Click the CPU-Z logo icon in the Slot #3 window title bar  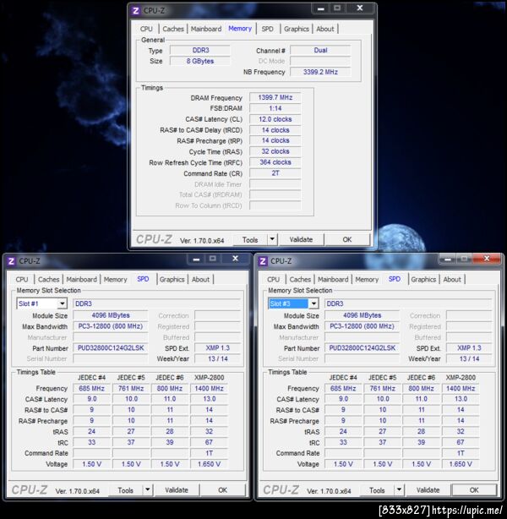(263, 261)
